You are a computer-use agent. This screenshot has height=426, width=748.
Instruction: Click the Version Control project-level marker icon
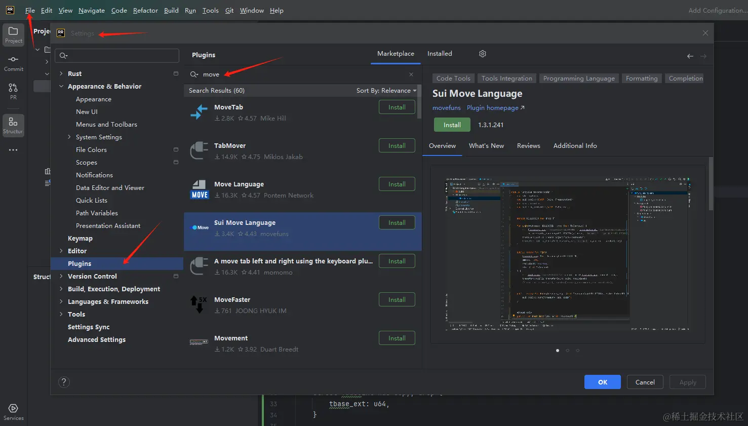(x=176, y=276)
